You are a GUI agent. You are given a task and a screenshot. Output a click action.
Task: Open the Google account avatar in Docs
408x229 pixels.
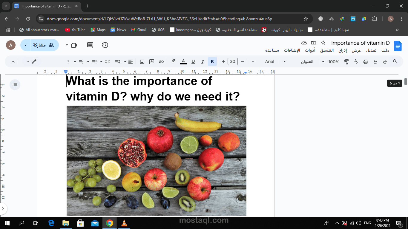(11, 45)
